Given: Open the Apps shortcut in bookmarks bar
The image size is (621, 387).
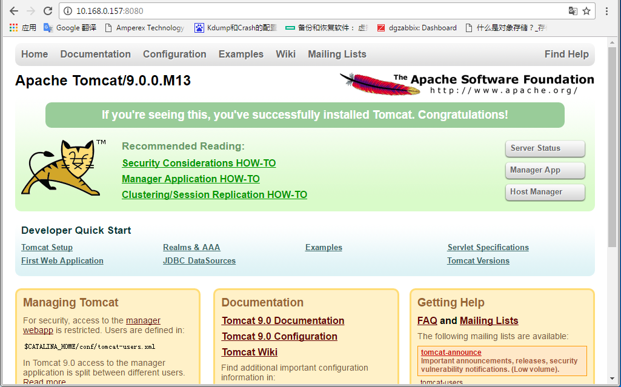Looking at the screenshot, I should click(23, 27).
